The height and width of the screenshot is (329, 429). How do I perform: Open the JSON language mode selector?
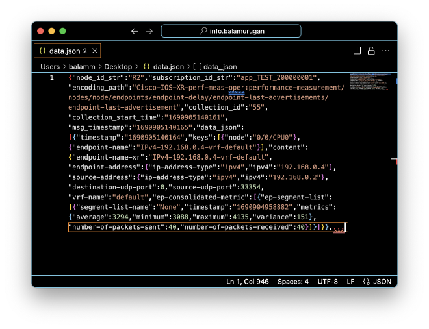[377, 282]
